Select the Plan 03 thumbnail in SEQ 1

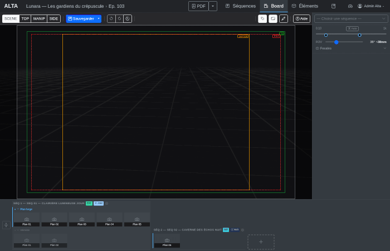point(82,220)
